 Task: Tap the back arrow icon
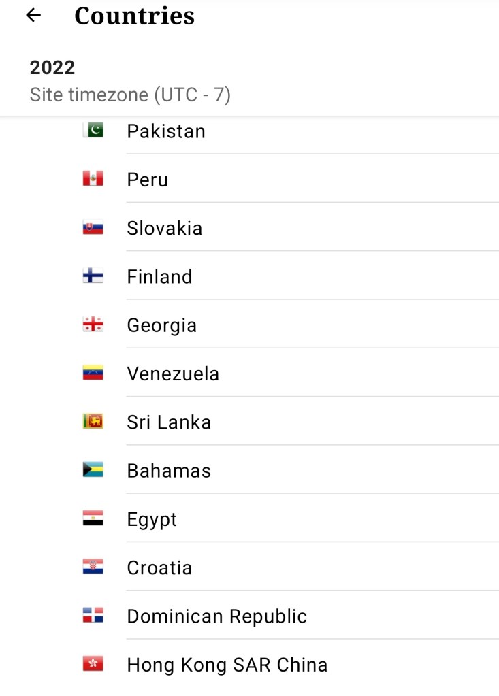[33, 16]
